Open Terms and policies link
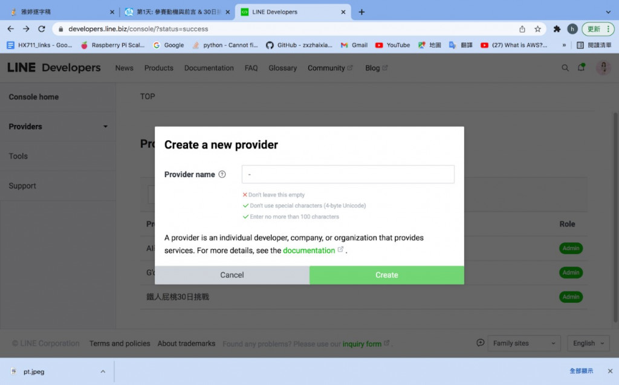This screenshot has height=385, width=619. click(120, 343)
